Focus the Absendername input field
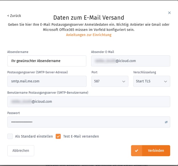 click(47, 61)
